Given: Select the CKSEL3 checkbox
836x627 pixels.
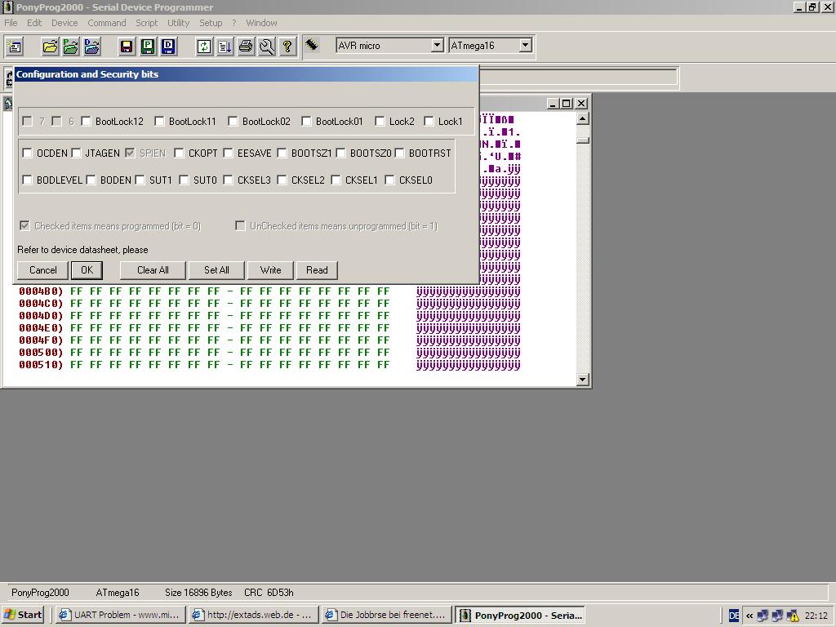Looking at the screenshot, I should pyautogui.click(x=228, y=180).
